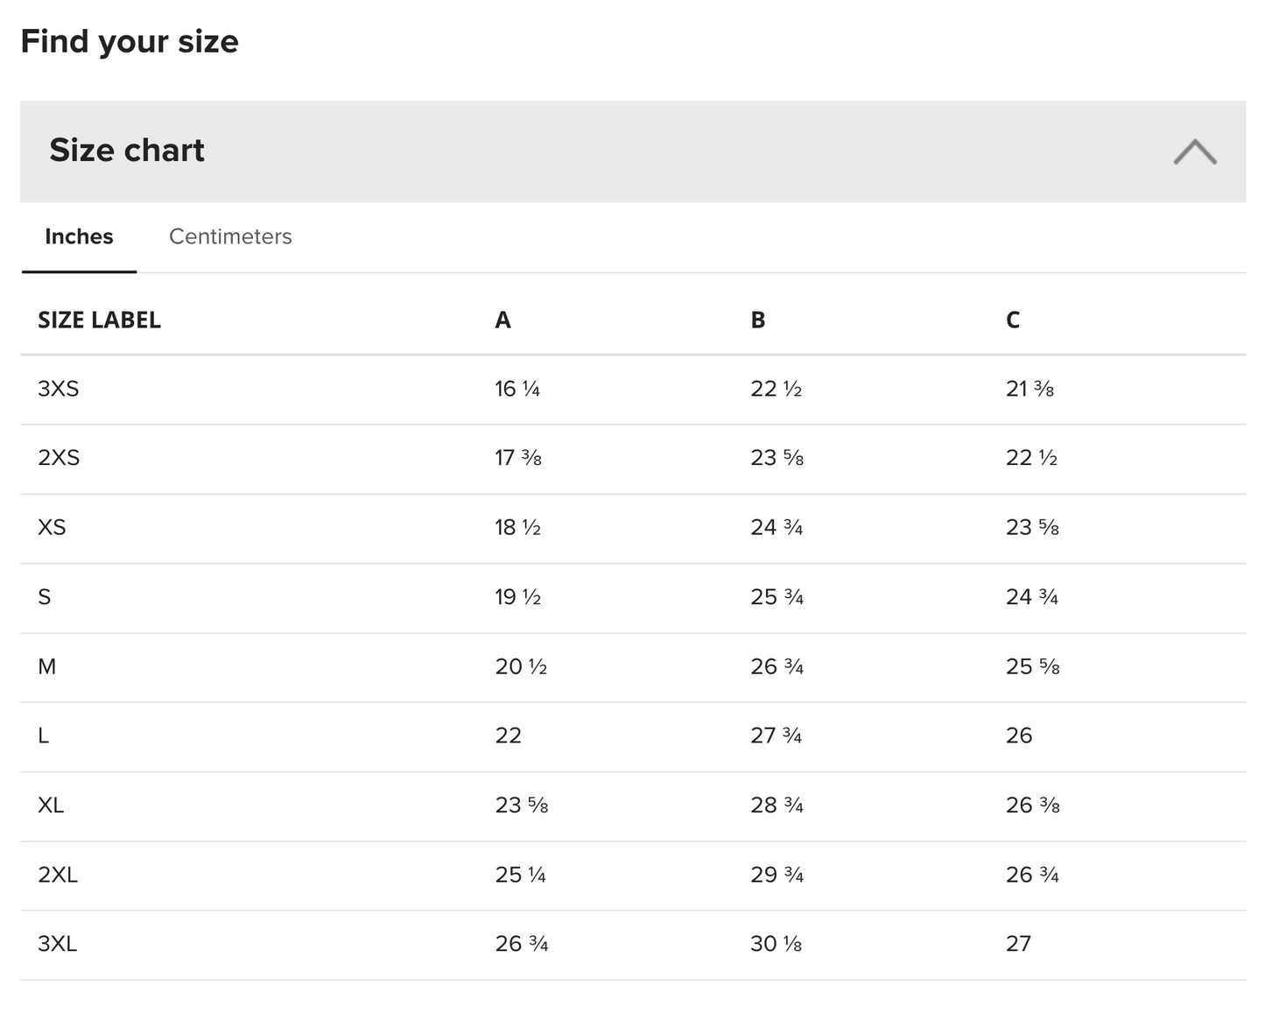
Task: Switch to the Centimeters tab
Action: [230, 236]
